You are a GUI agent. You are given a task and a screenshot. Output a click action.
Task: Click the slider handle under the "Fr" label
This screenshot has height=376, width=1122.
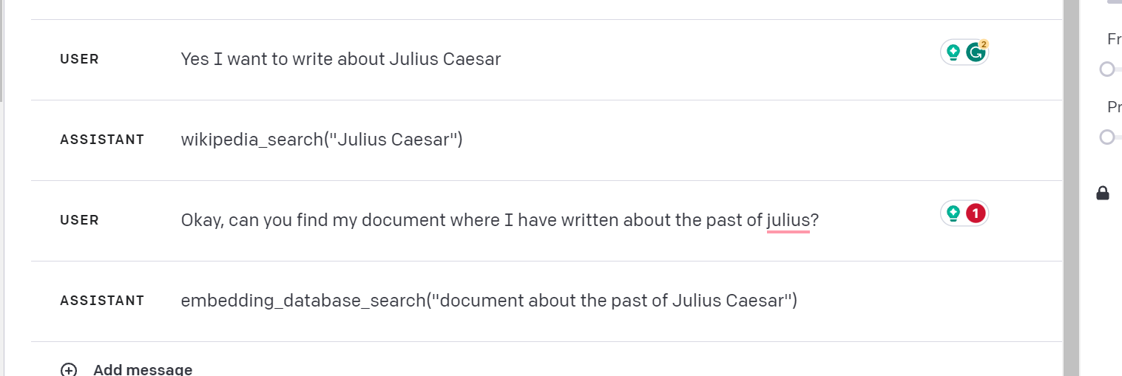point(1106,69)
